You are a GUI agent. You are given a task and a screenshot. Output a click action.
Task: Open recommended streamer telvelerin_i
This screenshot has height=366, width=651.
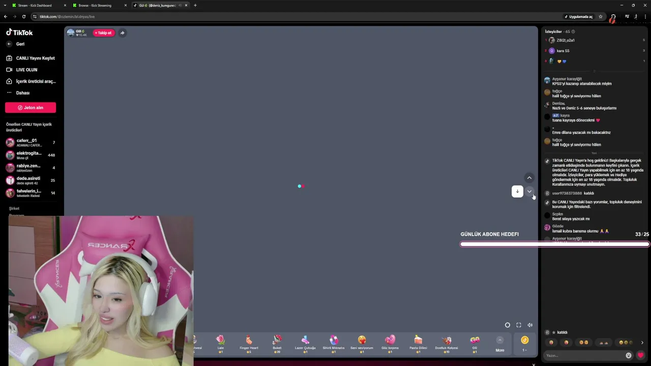(31, 193)
